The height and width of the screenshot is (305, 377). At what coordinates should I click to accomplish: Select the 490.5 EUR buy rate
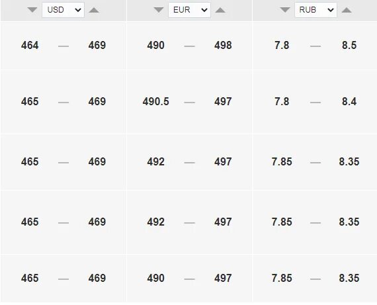pyautogui.click(x=156, y=101)
